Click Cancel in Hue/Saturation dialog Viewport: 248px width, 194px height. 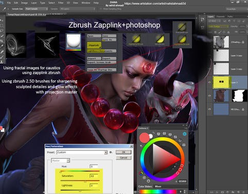(123, 158)
